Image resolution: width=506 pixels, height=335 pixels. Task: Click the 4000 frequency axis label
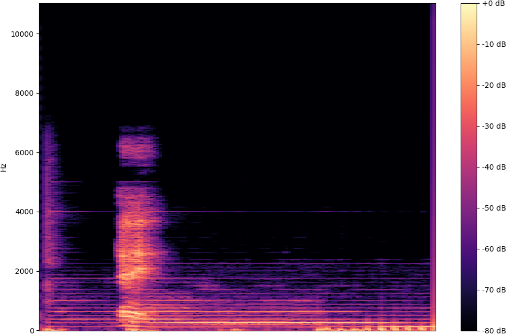click(x=24, y=212)
